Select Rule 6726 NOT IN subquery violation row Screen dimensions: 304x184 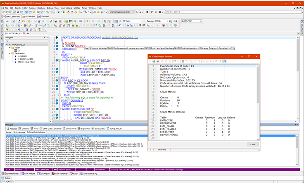[150, 150]
